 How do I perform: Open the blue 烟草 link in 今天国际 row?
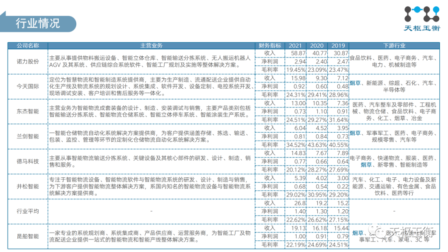pos(355,83)
